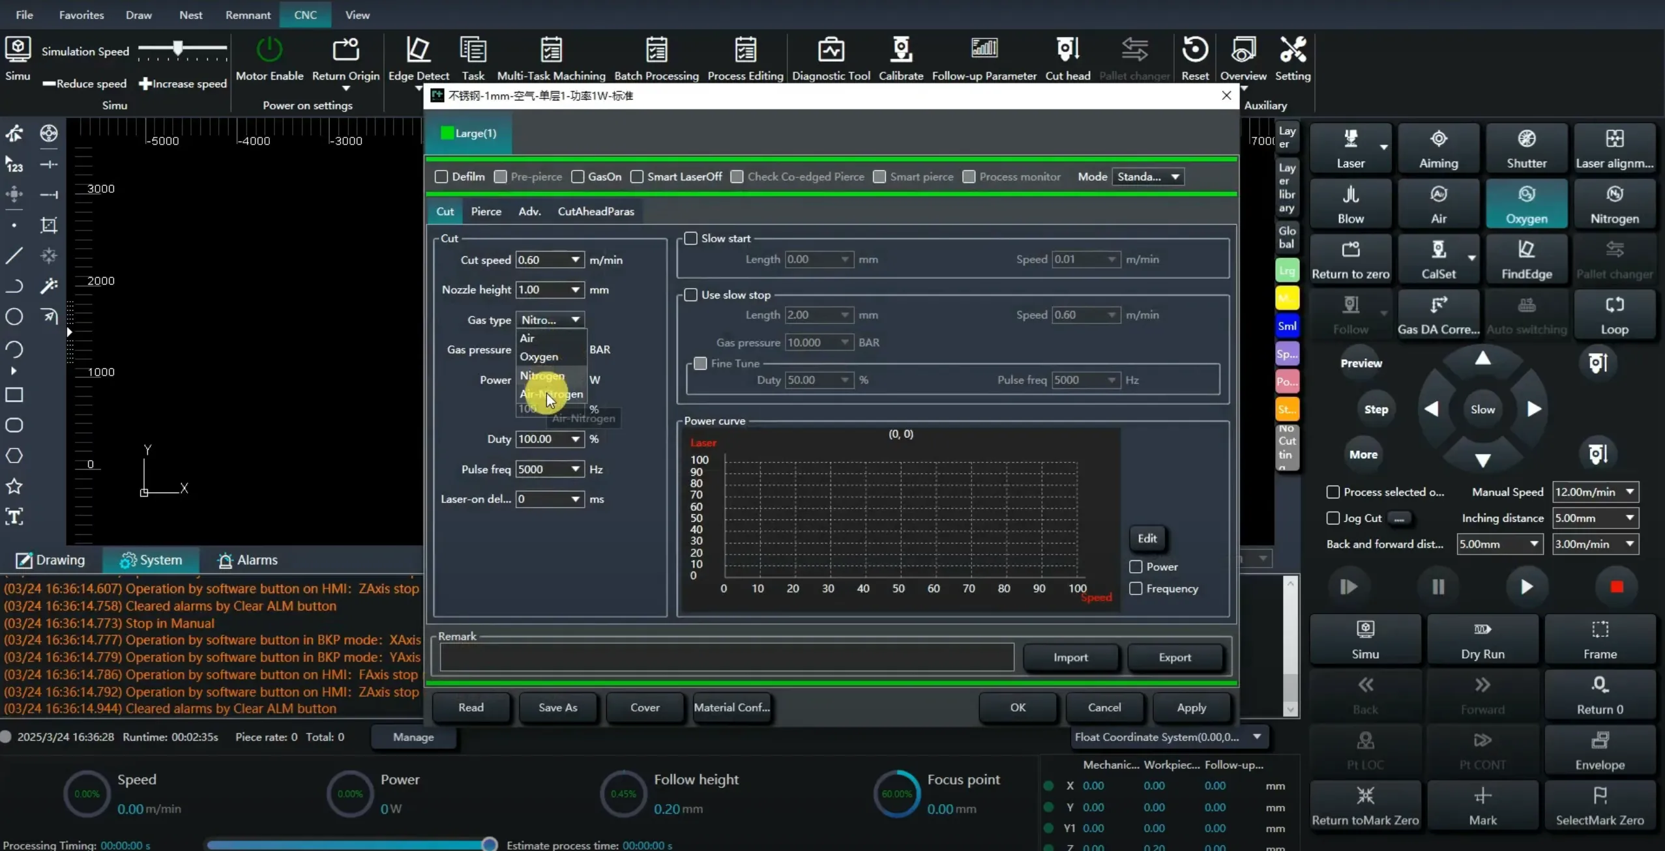Screen dimensions: 1665x851
Task: Select the Nitrogen gas icon
Action: click(x=1614, y=195)
